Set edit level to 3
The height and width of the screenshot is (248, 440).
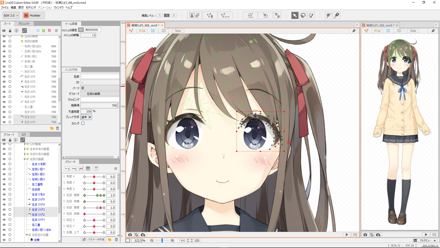pos(174,15)
